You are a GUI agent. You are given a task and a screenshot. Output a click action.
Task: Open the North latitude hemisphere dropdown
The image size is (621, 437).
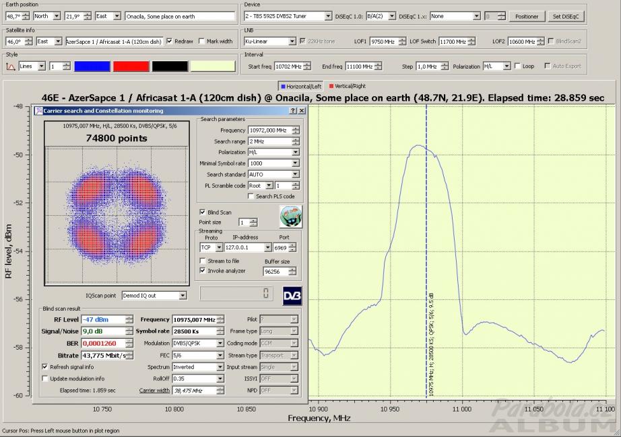57,16
